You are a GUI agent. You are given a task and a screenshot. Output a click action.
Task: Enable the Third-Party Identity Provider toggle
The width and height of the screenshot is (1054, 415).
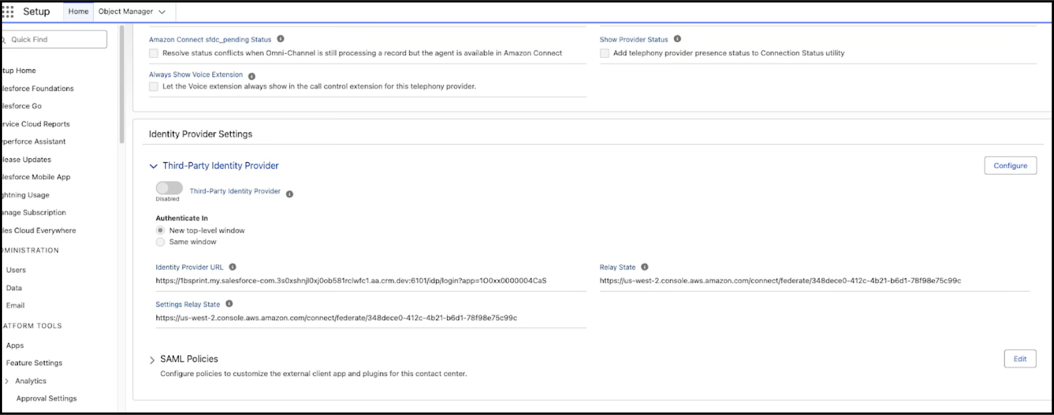(x=169, y=188)
